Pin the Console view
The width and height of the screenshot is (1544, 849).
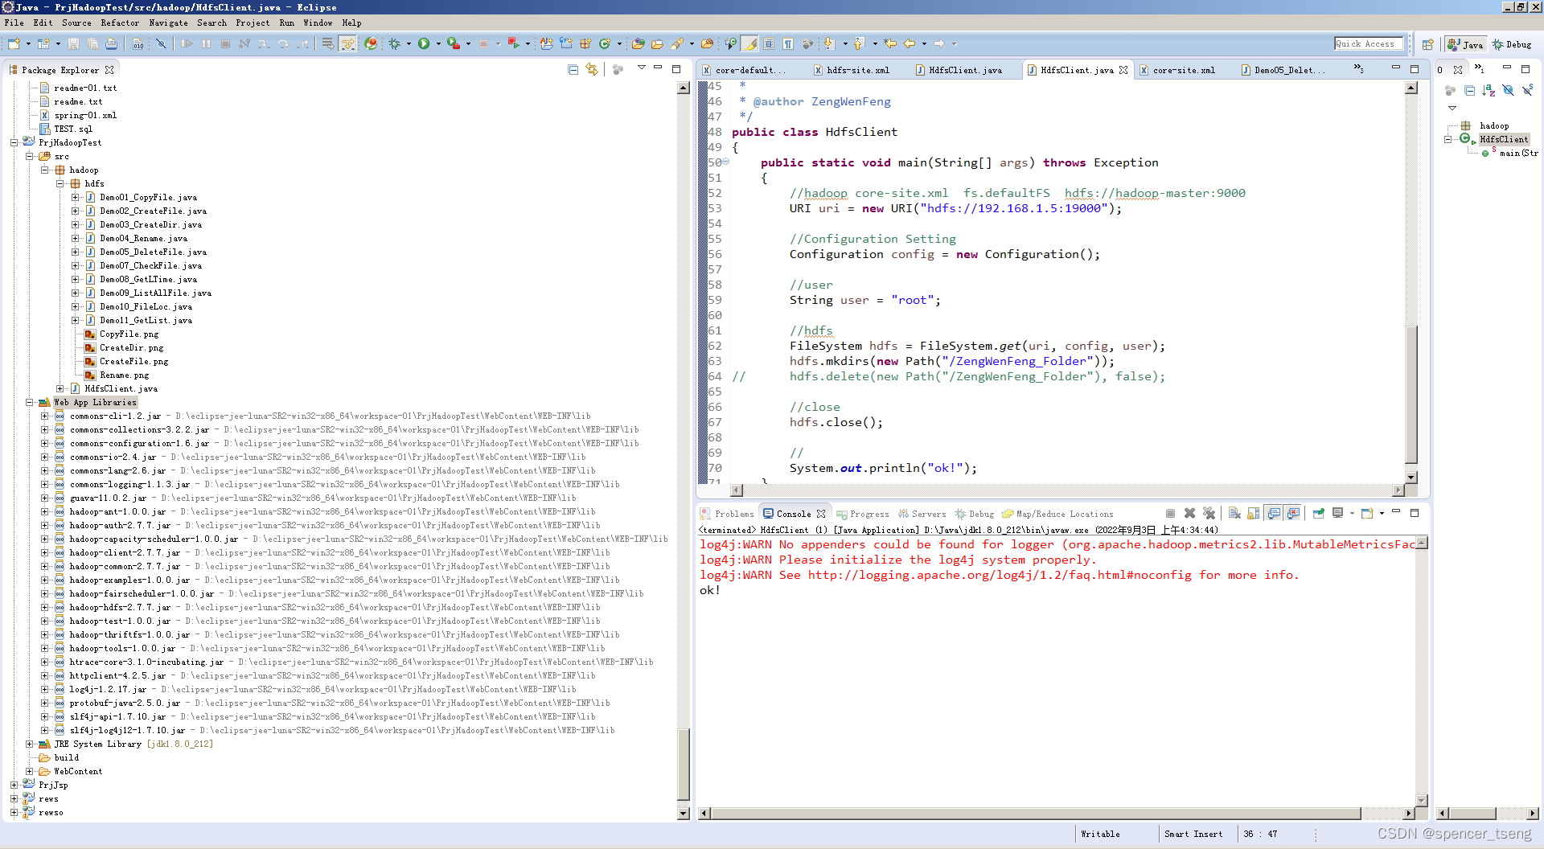1319,513
